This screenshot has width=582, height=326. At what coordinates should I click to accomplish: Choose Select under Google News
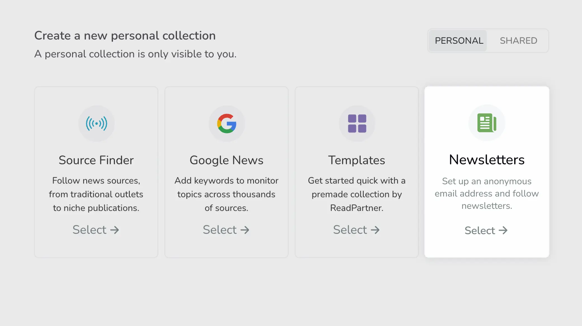point(226,230)
